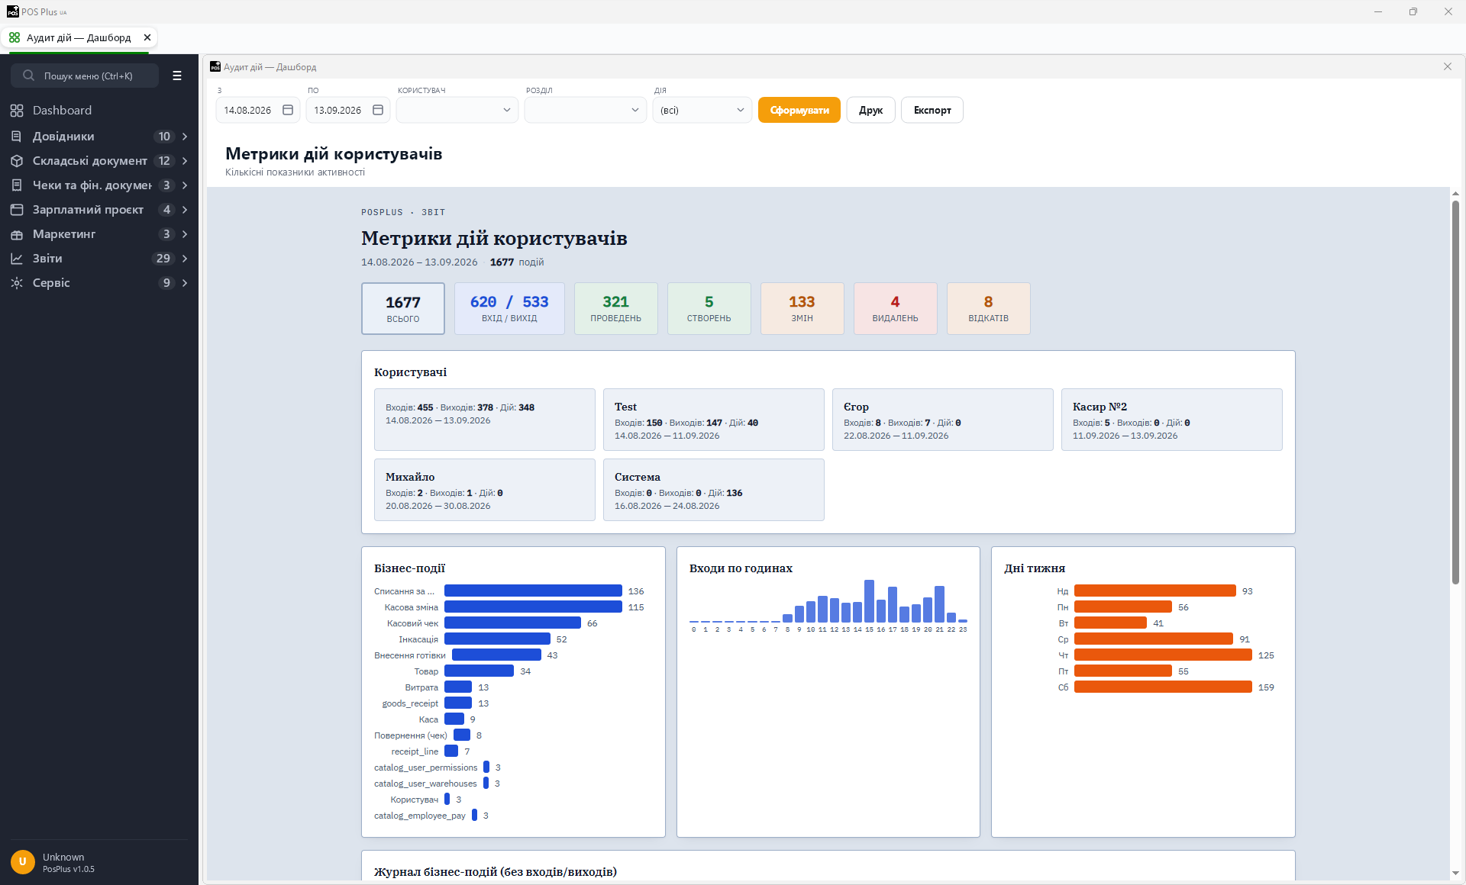Close the inner dashboard panel

(x=1448, y=67)
